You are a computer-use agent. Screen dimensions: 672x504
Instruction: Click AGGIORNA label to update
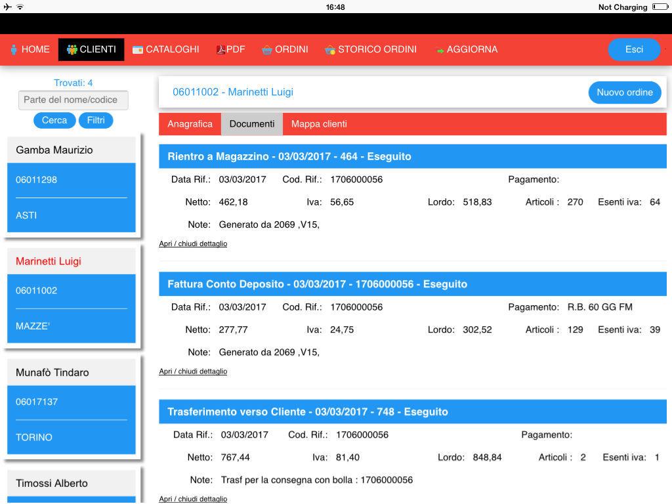[472, 49]
